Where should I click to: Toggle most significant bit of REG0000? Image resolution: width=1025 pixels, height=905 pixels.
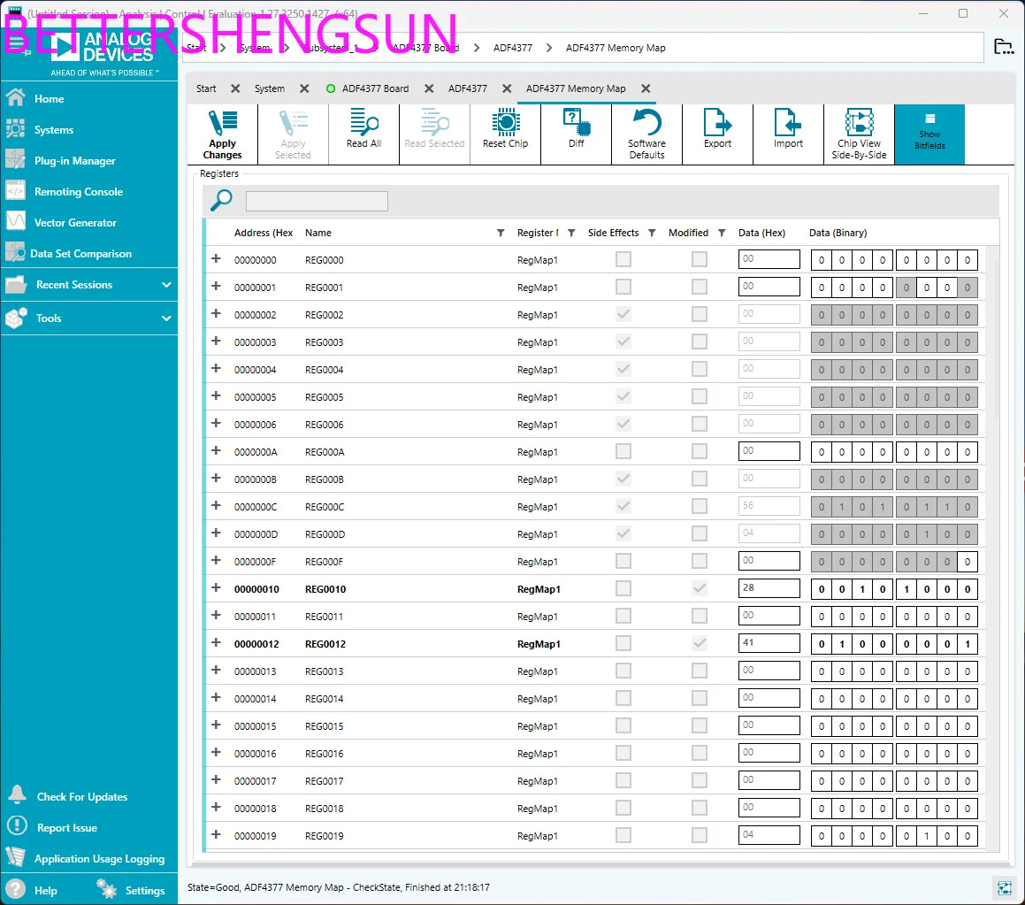822,260
